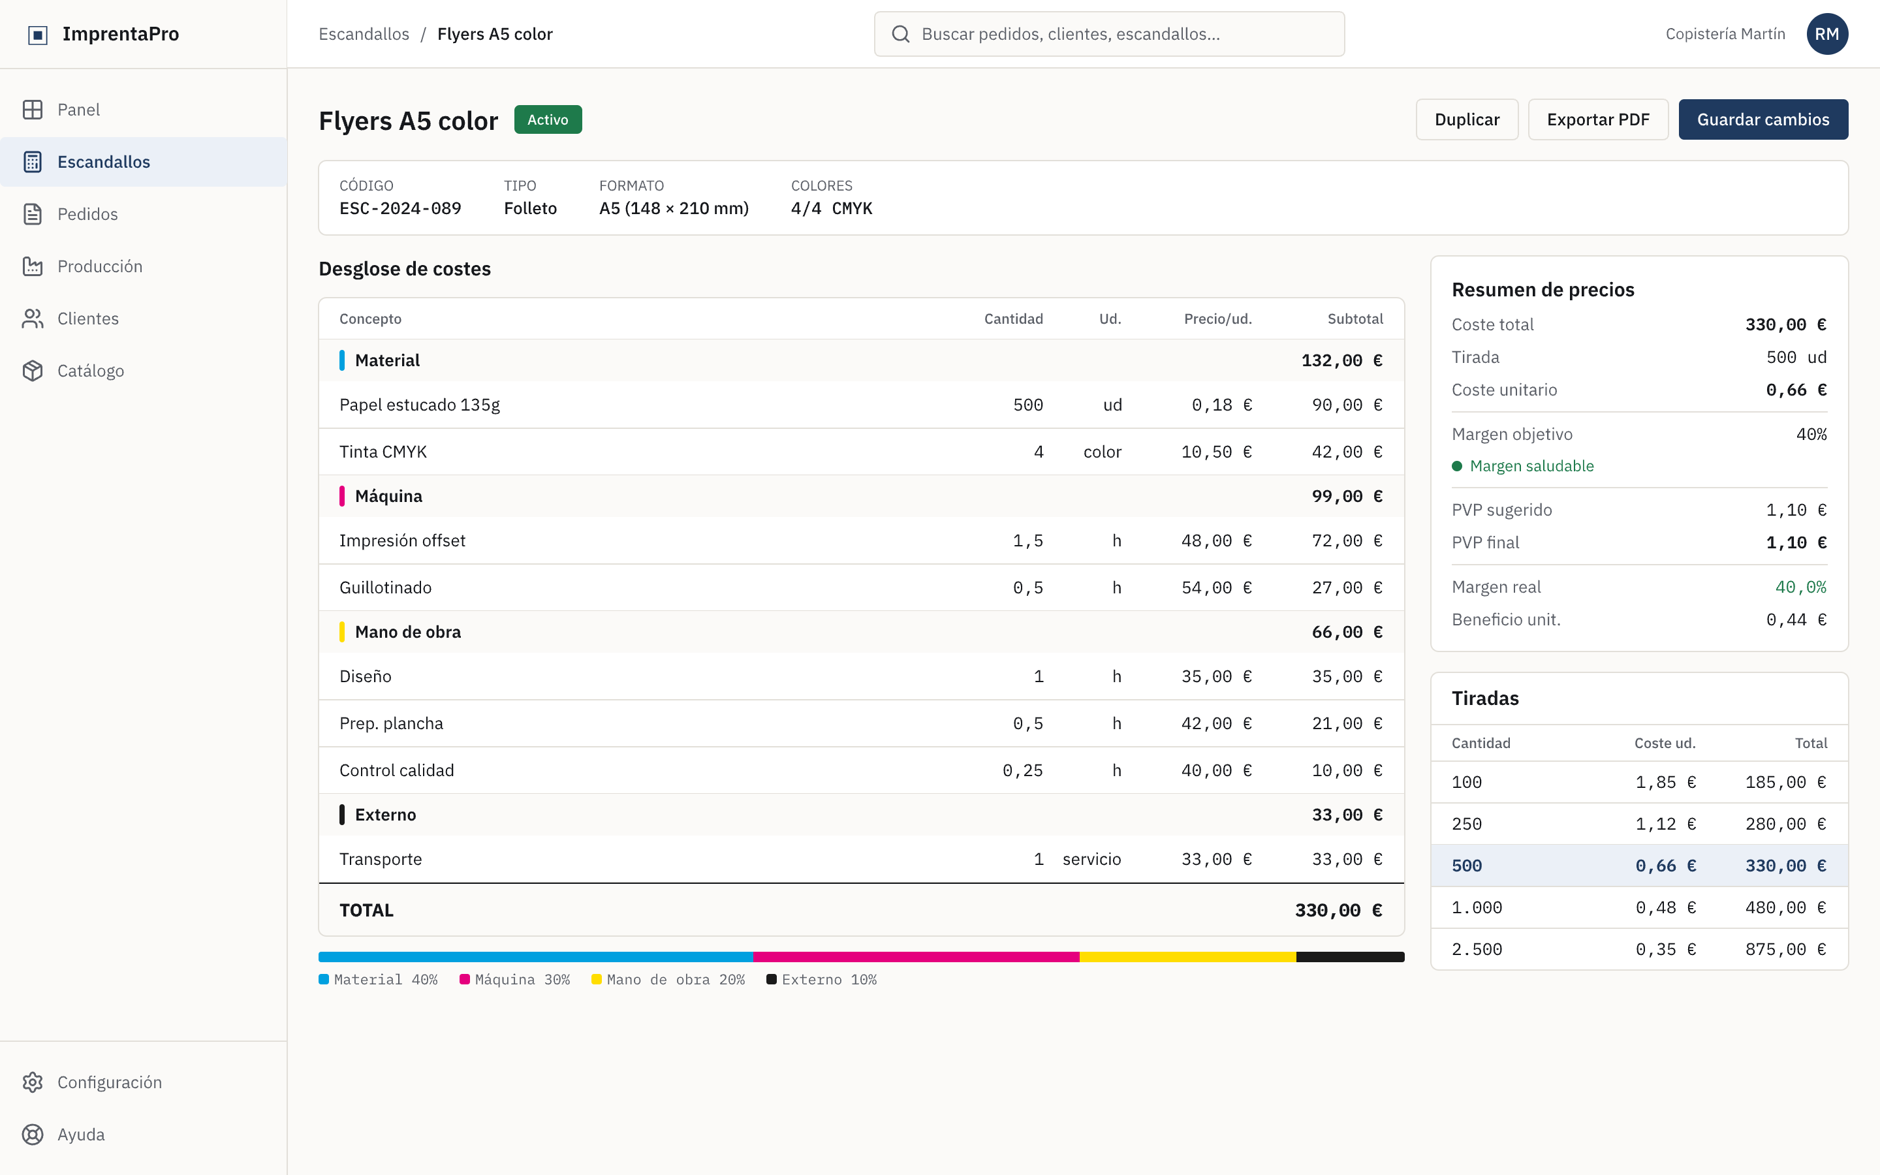Select the Externo category row
Screen dimensions: 1880x1175
[862, 815]
